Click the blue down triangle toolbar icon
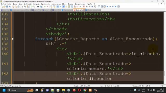The width and height of the screenshot is (166, 93). click(x=113, y=6)
